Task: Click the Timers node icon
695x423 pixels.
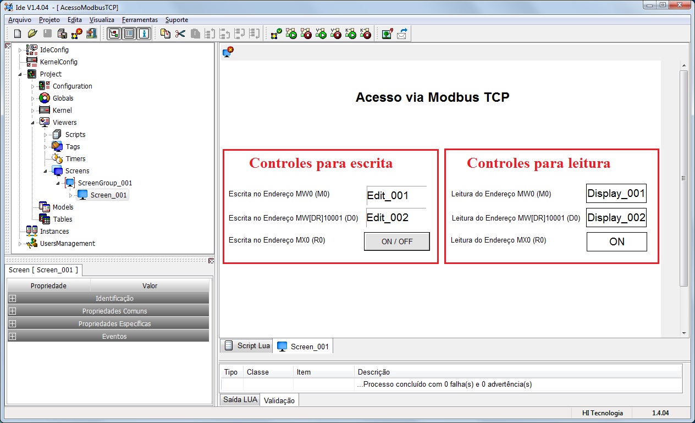Action: tap(57, 158)
